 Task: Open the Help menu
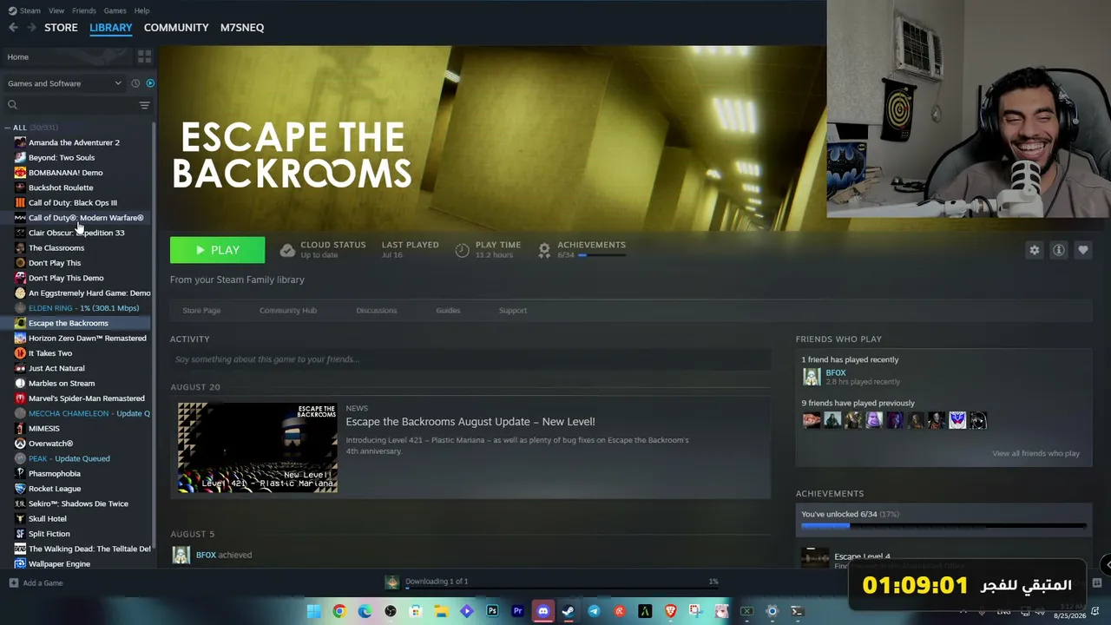[x=141, y=10]
